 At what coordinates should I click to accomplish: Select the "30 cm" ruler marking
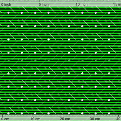tap(95, 119)
